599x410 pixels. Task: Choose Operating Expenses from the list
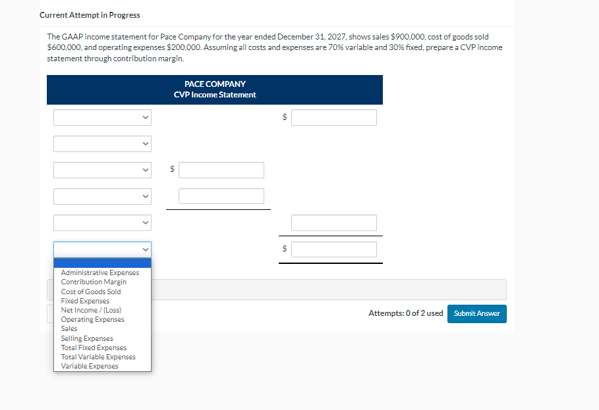coord(92,319)
